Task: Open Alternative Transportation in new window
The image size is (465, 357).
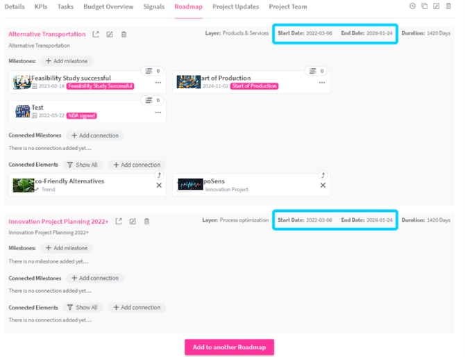Action: pyautogui.click(x=96, y=35)
